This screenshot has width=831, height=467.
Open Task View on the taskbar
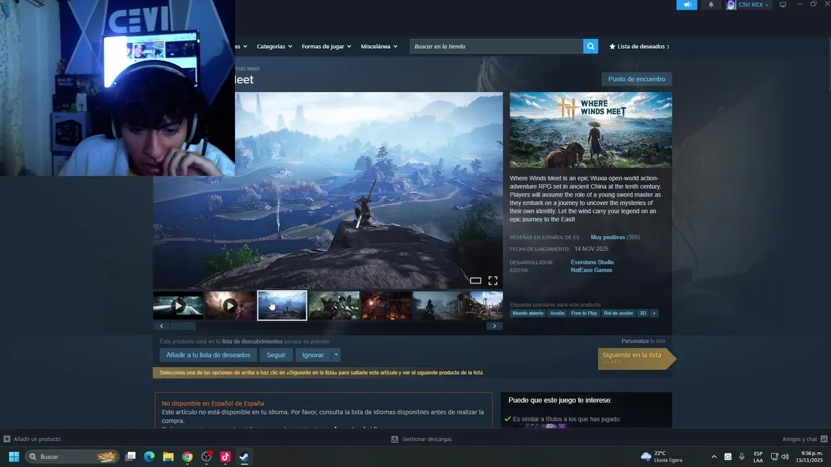(x=130, y=457)
